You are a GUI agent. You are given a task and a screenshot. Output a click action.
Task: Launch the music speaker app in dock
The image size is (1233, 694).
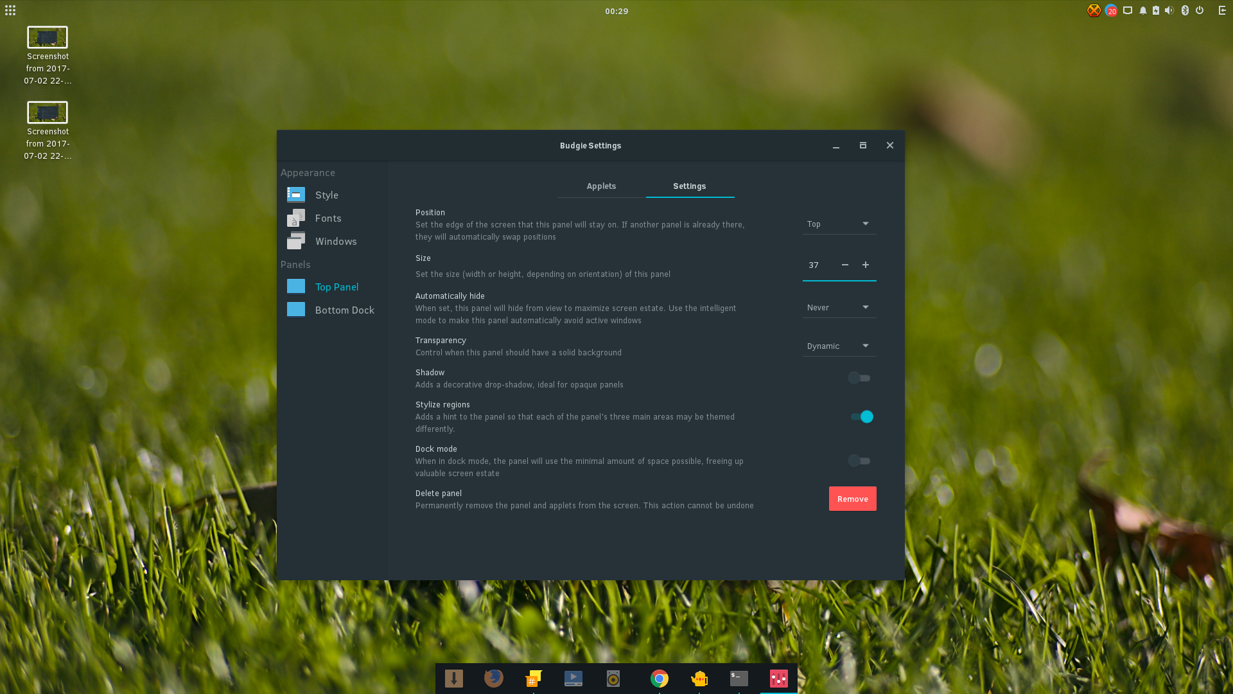[613, 679]
